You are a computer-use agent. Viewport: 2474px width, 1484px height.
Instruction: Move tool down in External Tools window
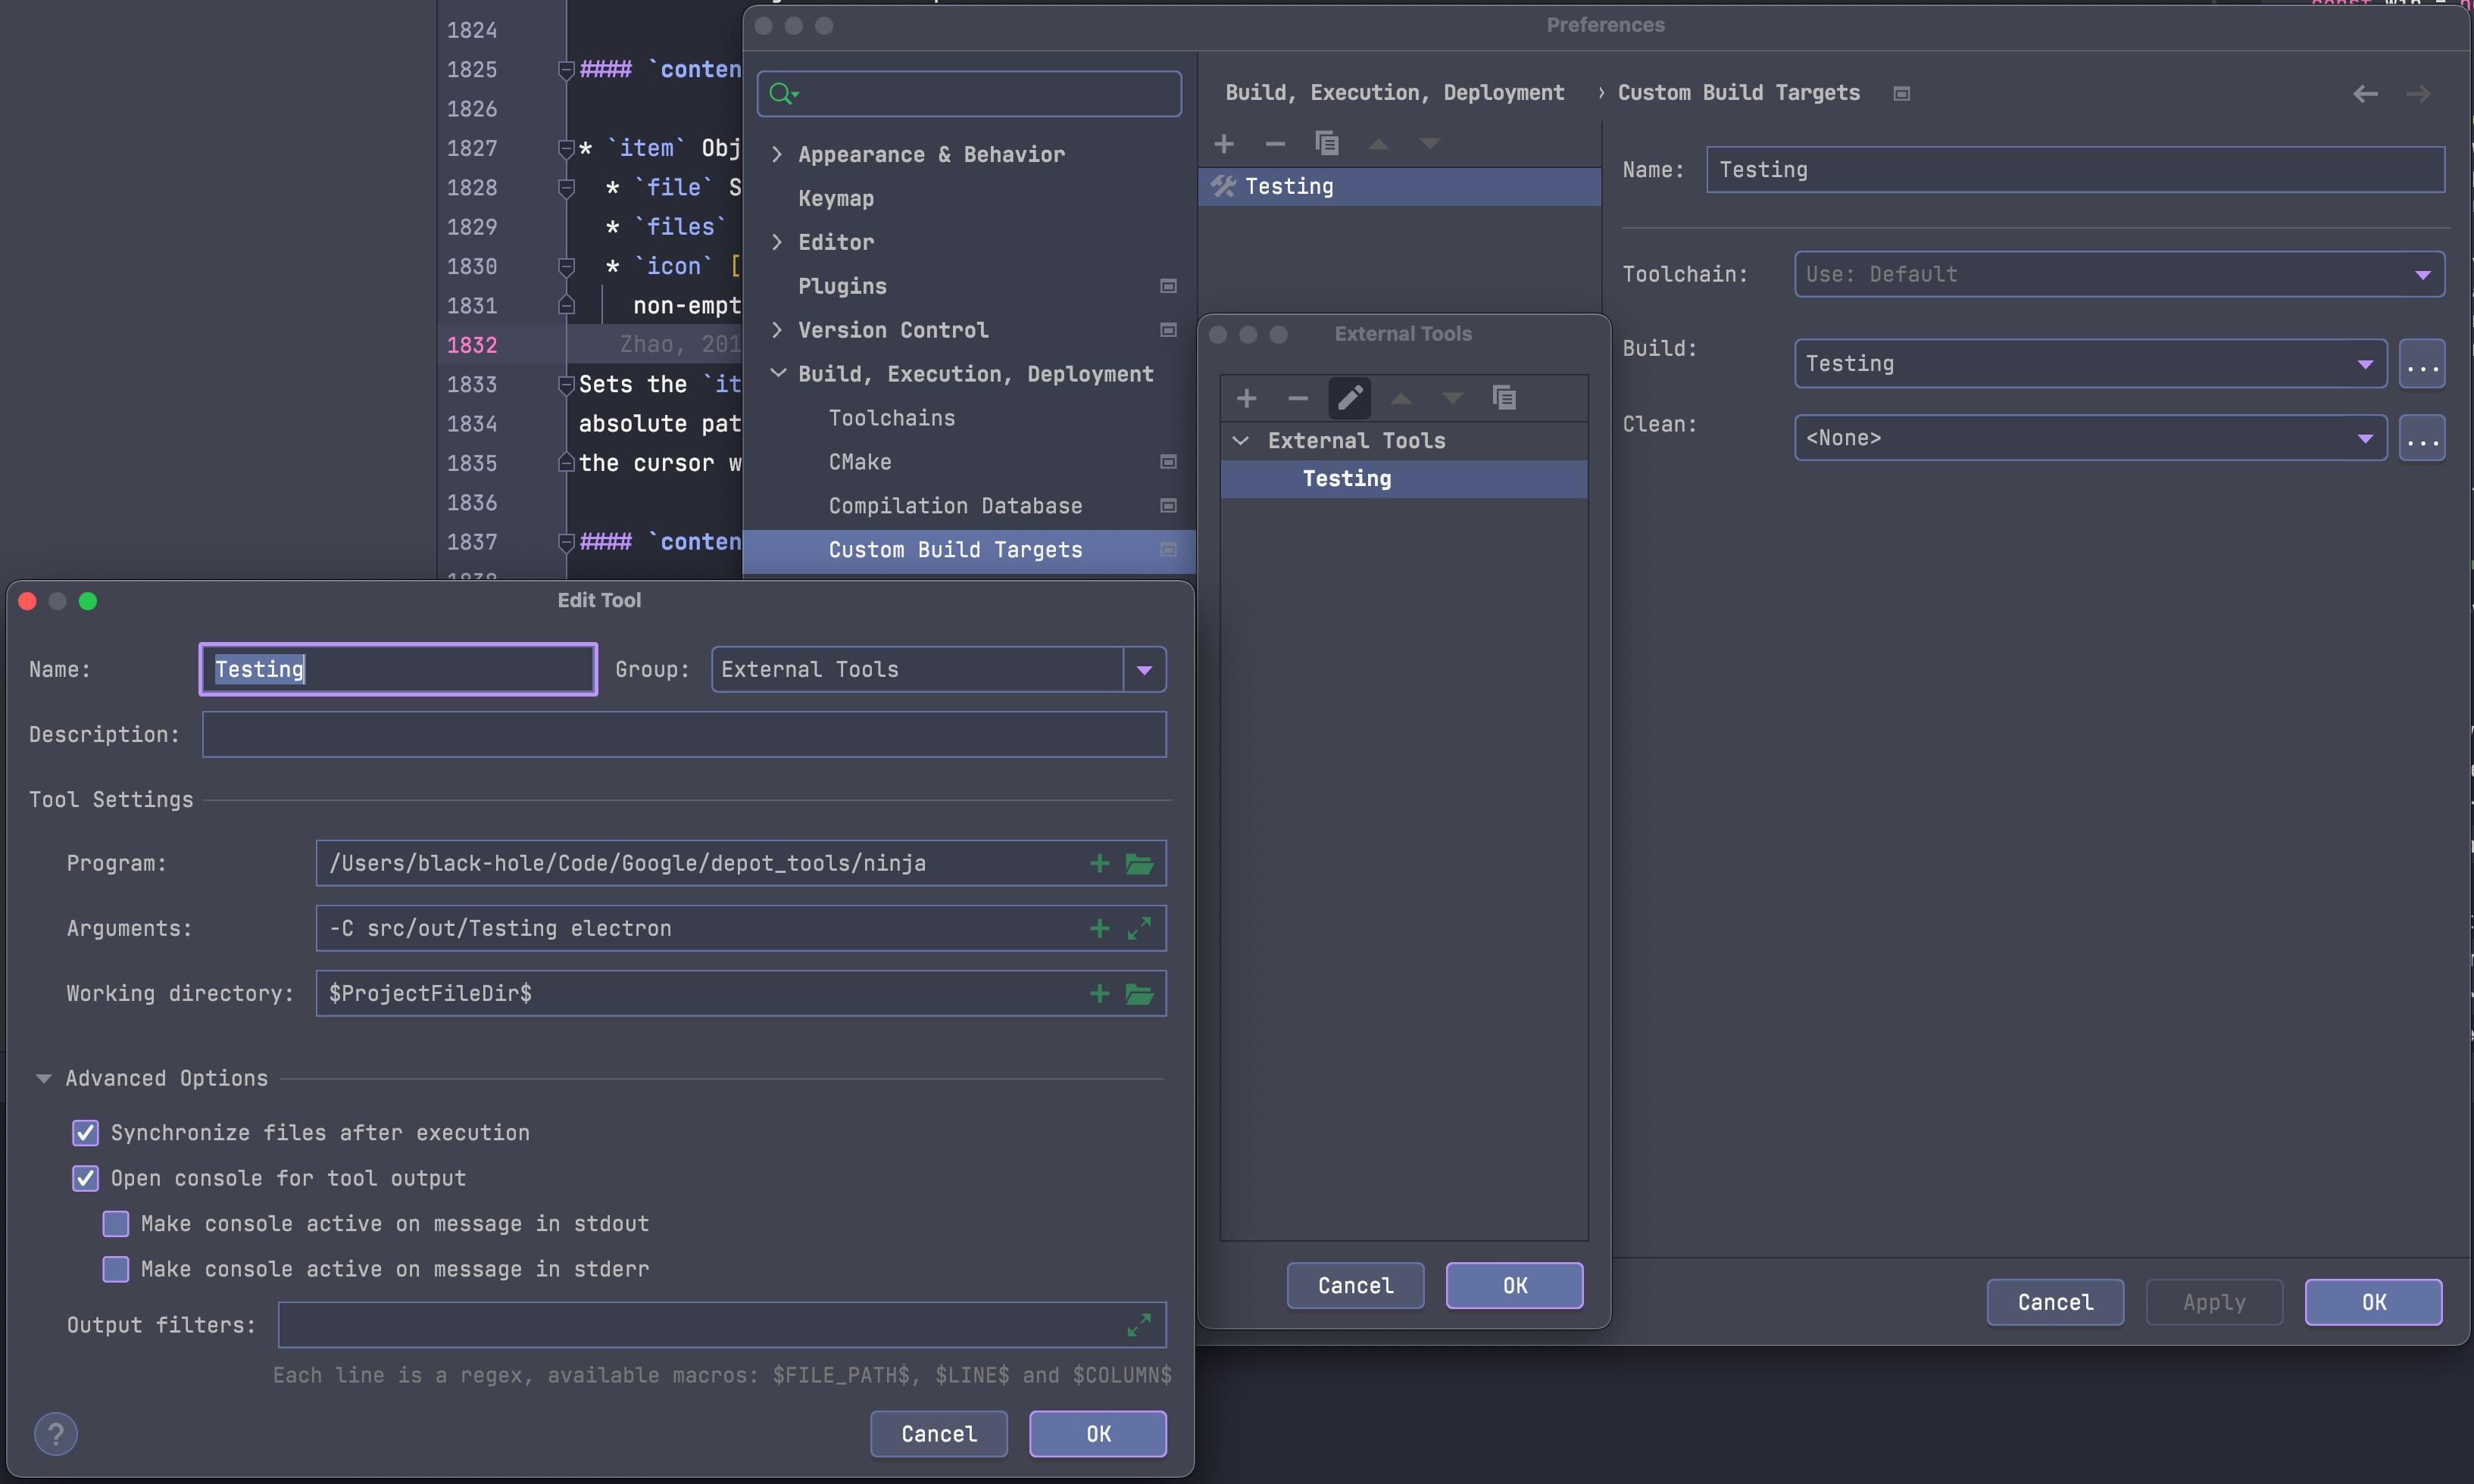(x=1453, y=398)
